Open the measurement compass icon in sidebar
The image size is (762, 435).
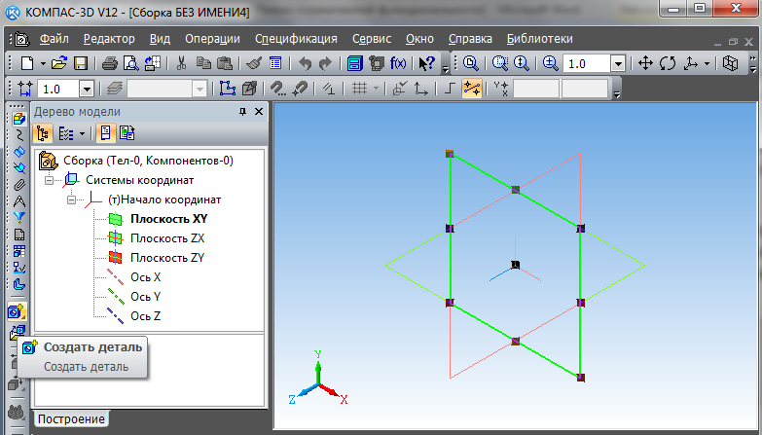[18, 201]
